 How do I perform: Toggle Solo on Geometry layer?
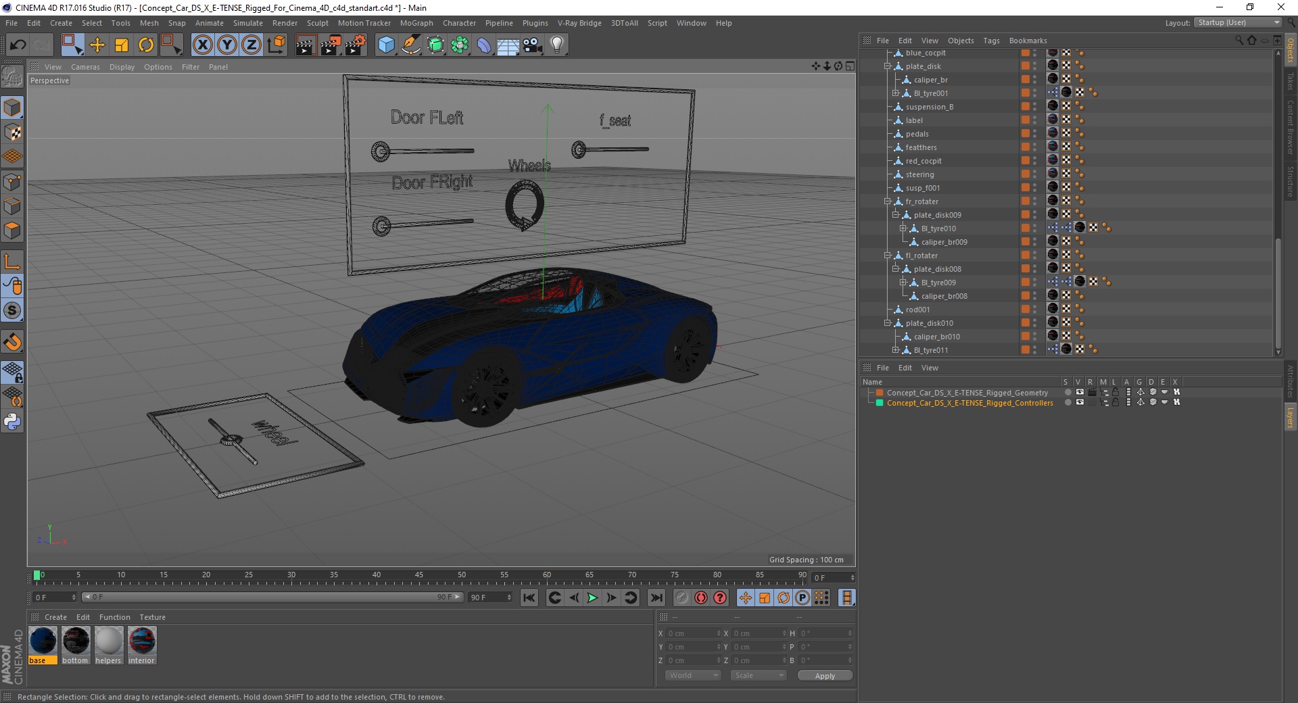1067,392
